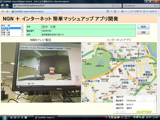This screenshot has height=120, width=160.
Task: Select 鈴木 一郎 in the contact list
Action: (11, 26)
